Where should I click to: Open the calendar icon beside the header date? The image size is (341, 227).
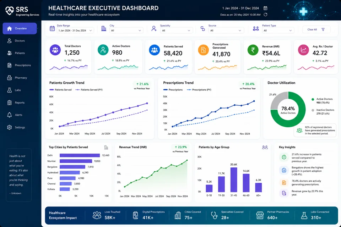pos(265,8)
